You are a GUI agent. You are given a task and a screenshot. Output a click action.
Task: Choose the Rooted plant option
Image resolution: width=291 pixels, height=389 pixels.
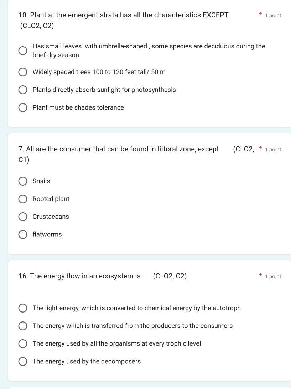tap(22, 199)
